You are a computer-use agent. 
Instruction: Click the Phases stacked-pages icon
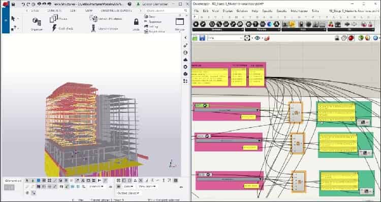point(54,19)
